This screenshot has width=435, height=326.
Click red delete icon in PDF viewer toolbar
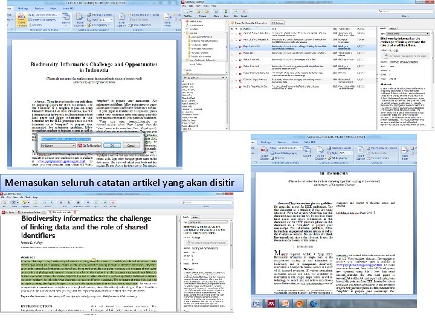pos(113,203)
